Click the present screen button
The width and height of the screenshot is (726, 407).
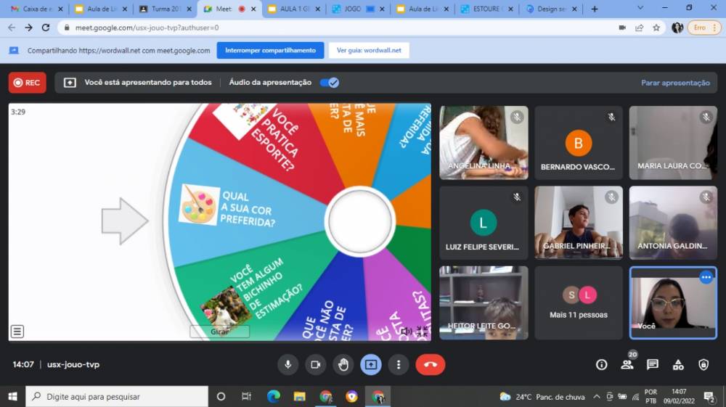pos(370,364)
